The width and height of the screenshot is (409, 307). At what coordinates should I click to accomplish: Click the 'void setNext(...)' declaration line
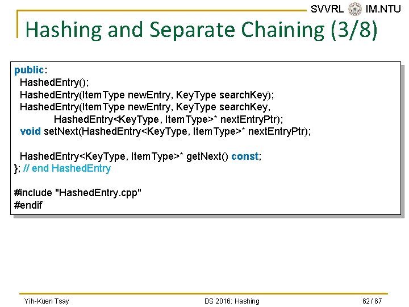pyautogui.click(x=165, y=131)
